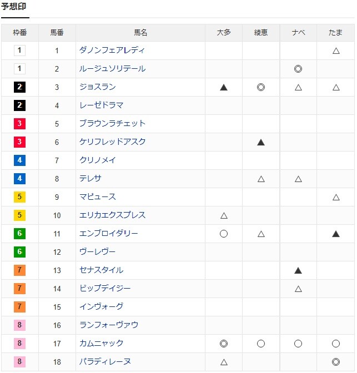This screenshot has width=357, height=373.
Task: Click the red frame badge beside ブラウンラチェット
Action: [19, 124]
